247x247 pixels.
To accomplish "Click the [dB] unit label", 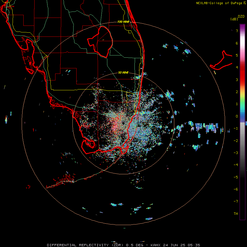I will 234,19.
